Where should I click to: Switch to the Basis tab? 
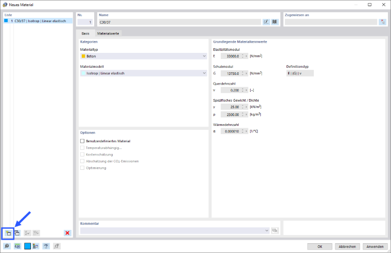click(85, 33)
